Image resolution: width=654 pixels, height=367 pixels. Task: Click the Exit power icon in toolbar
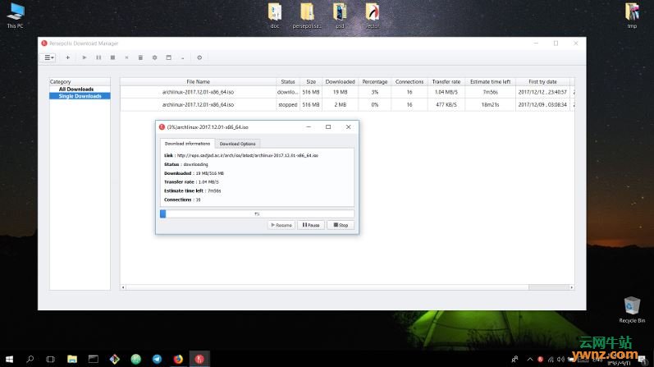(199, 57)
